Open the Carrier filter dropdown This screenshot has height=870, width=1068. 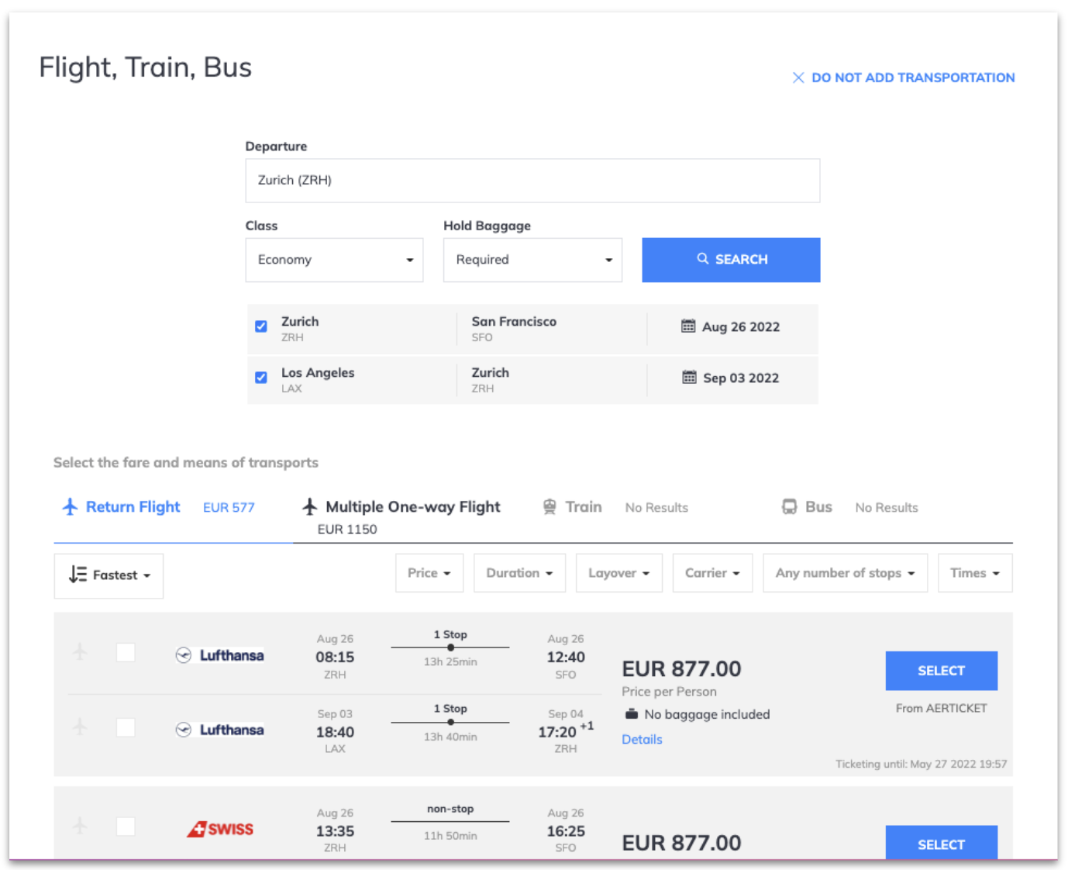(x=712, y=573)
